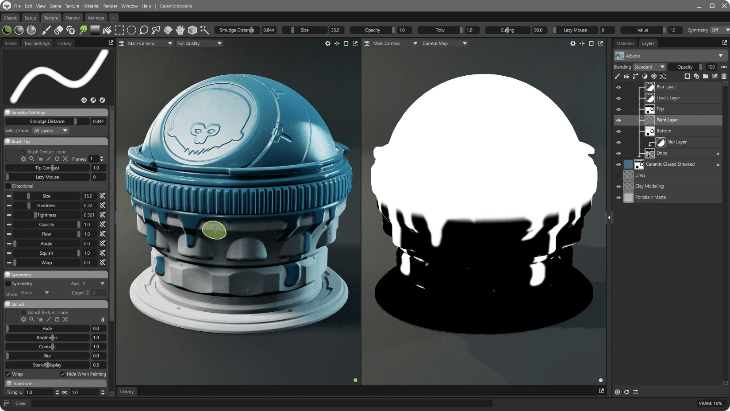Open the Select From layers dropdown
730x411 pixels.
click(x=50, y=130)
